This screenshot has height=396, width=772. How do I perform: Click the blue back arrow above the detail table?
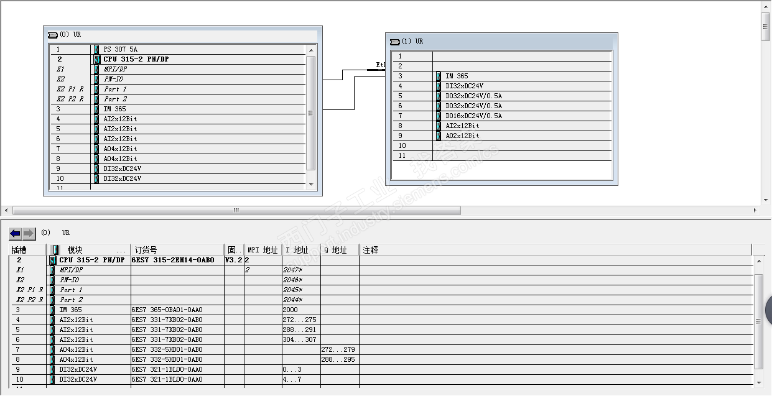(x=16, y=234)
